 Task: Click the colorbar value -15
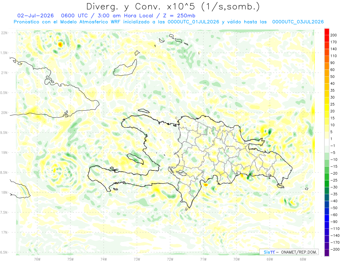(x=334, y=166)
